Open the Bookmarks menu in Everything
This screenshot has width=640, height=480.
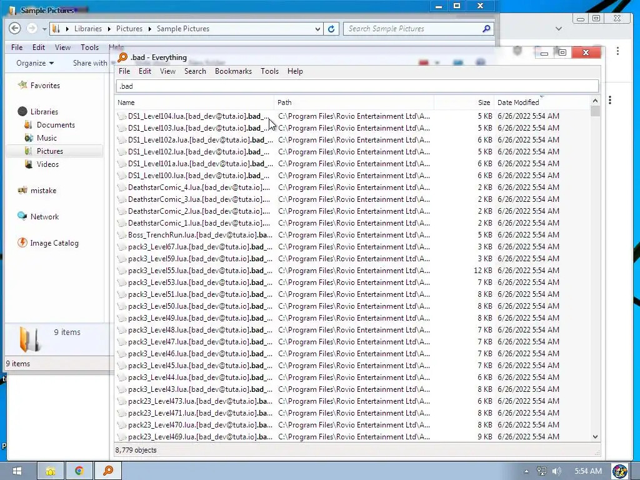click(234, 71)
